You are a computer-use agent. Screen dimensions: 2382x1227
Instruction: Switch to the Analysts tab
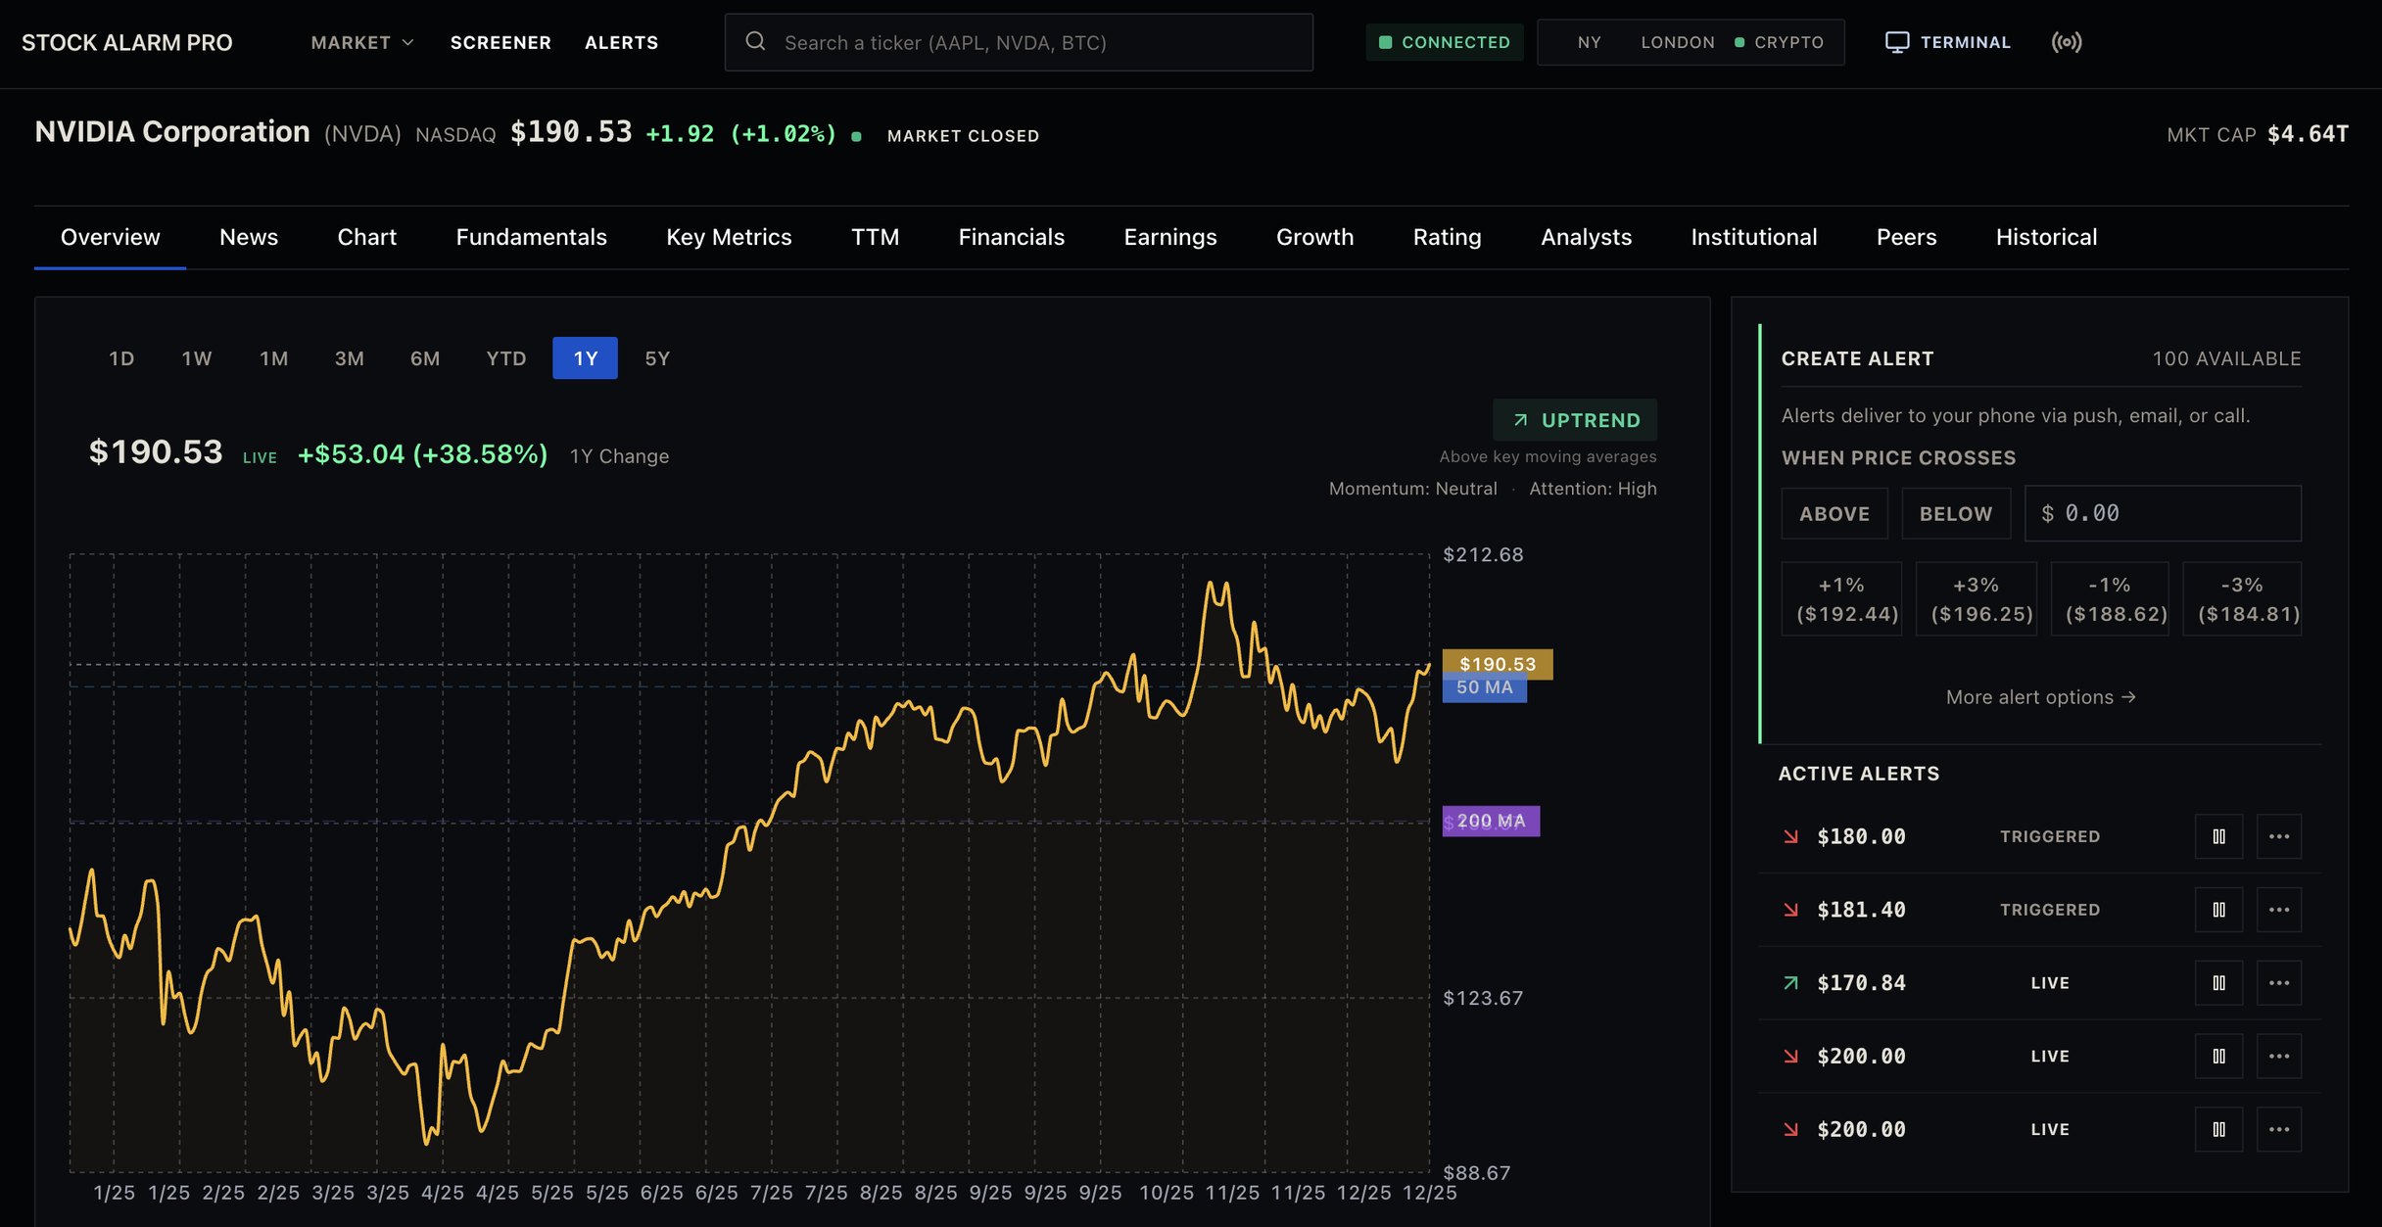click(x=1586, y=237)
